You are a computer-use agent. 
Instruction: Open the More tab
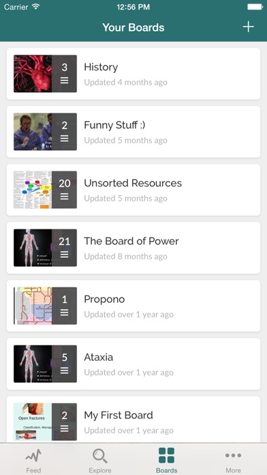pos(233,461)
